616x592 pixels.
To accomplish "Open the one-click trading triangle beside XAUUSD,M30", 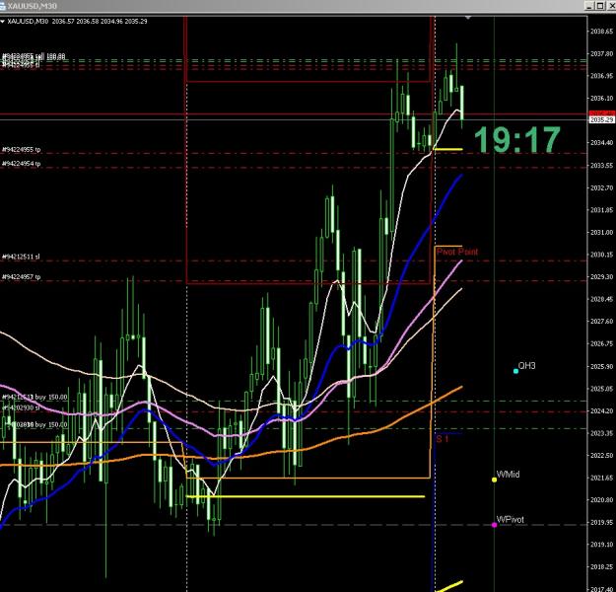I will coord(3,22).
